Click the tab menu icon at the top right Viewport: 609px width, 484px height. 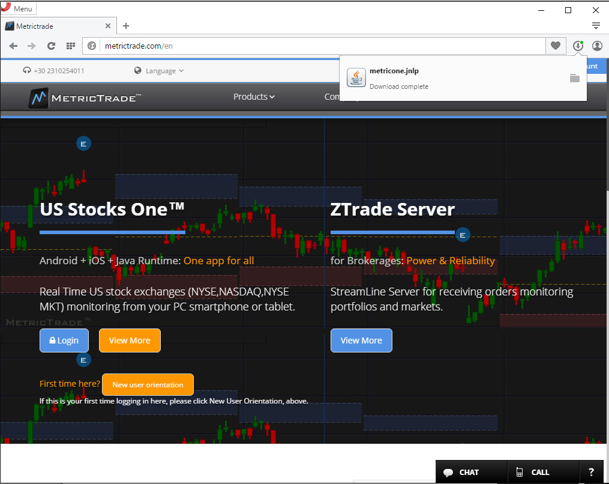click(596, 26)
